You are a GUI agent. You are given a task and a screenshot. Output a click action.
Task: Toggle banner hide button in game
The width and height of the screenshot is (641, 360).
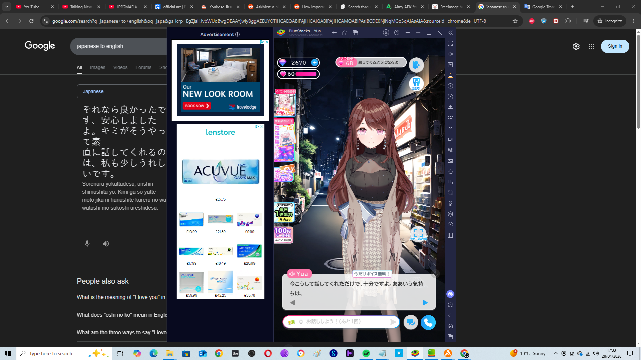point(418,233)
